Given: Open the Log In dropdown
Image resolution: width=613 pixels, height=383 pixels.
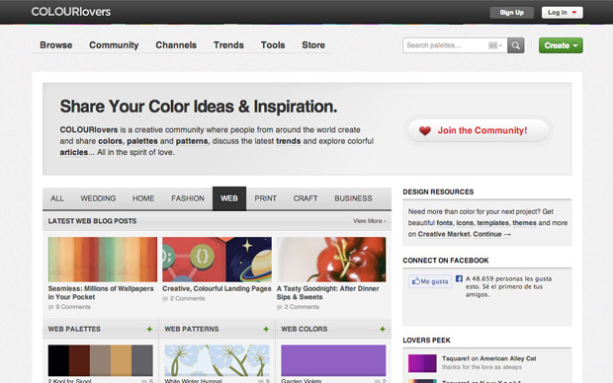Looking at the screenshot, I should 563,13.
